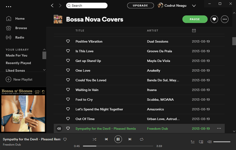Click the Bossa Nova Covers playlist cover thumbnail
Image resolution: width=236 pixels, height=150 pixels.
coord(58,19)
